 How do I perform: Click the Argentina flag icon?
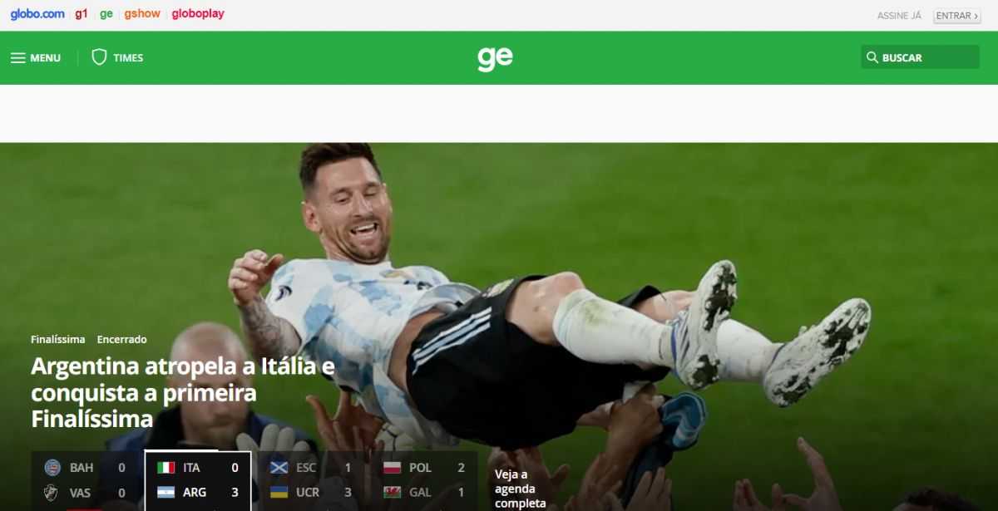pyautogui.click(x=166, y=493)
